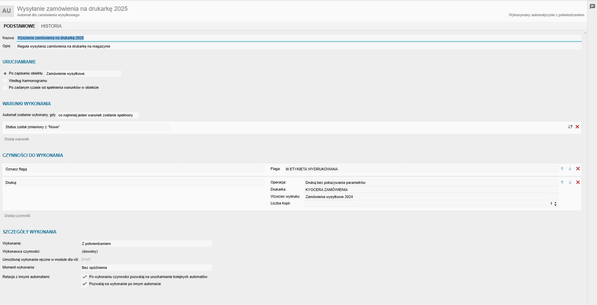Open the "Bez opóźnienia" moment dropdown

(x=146, y=268)
